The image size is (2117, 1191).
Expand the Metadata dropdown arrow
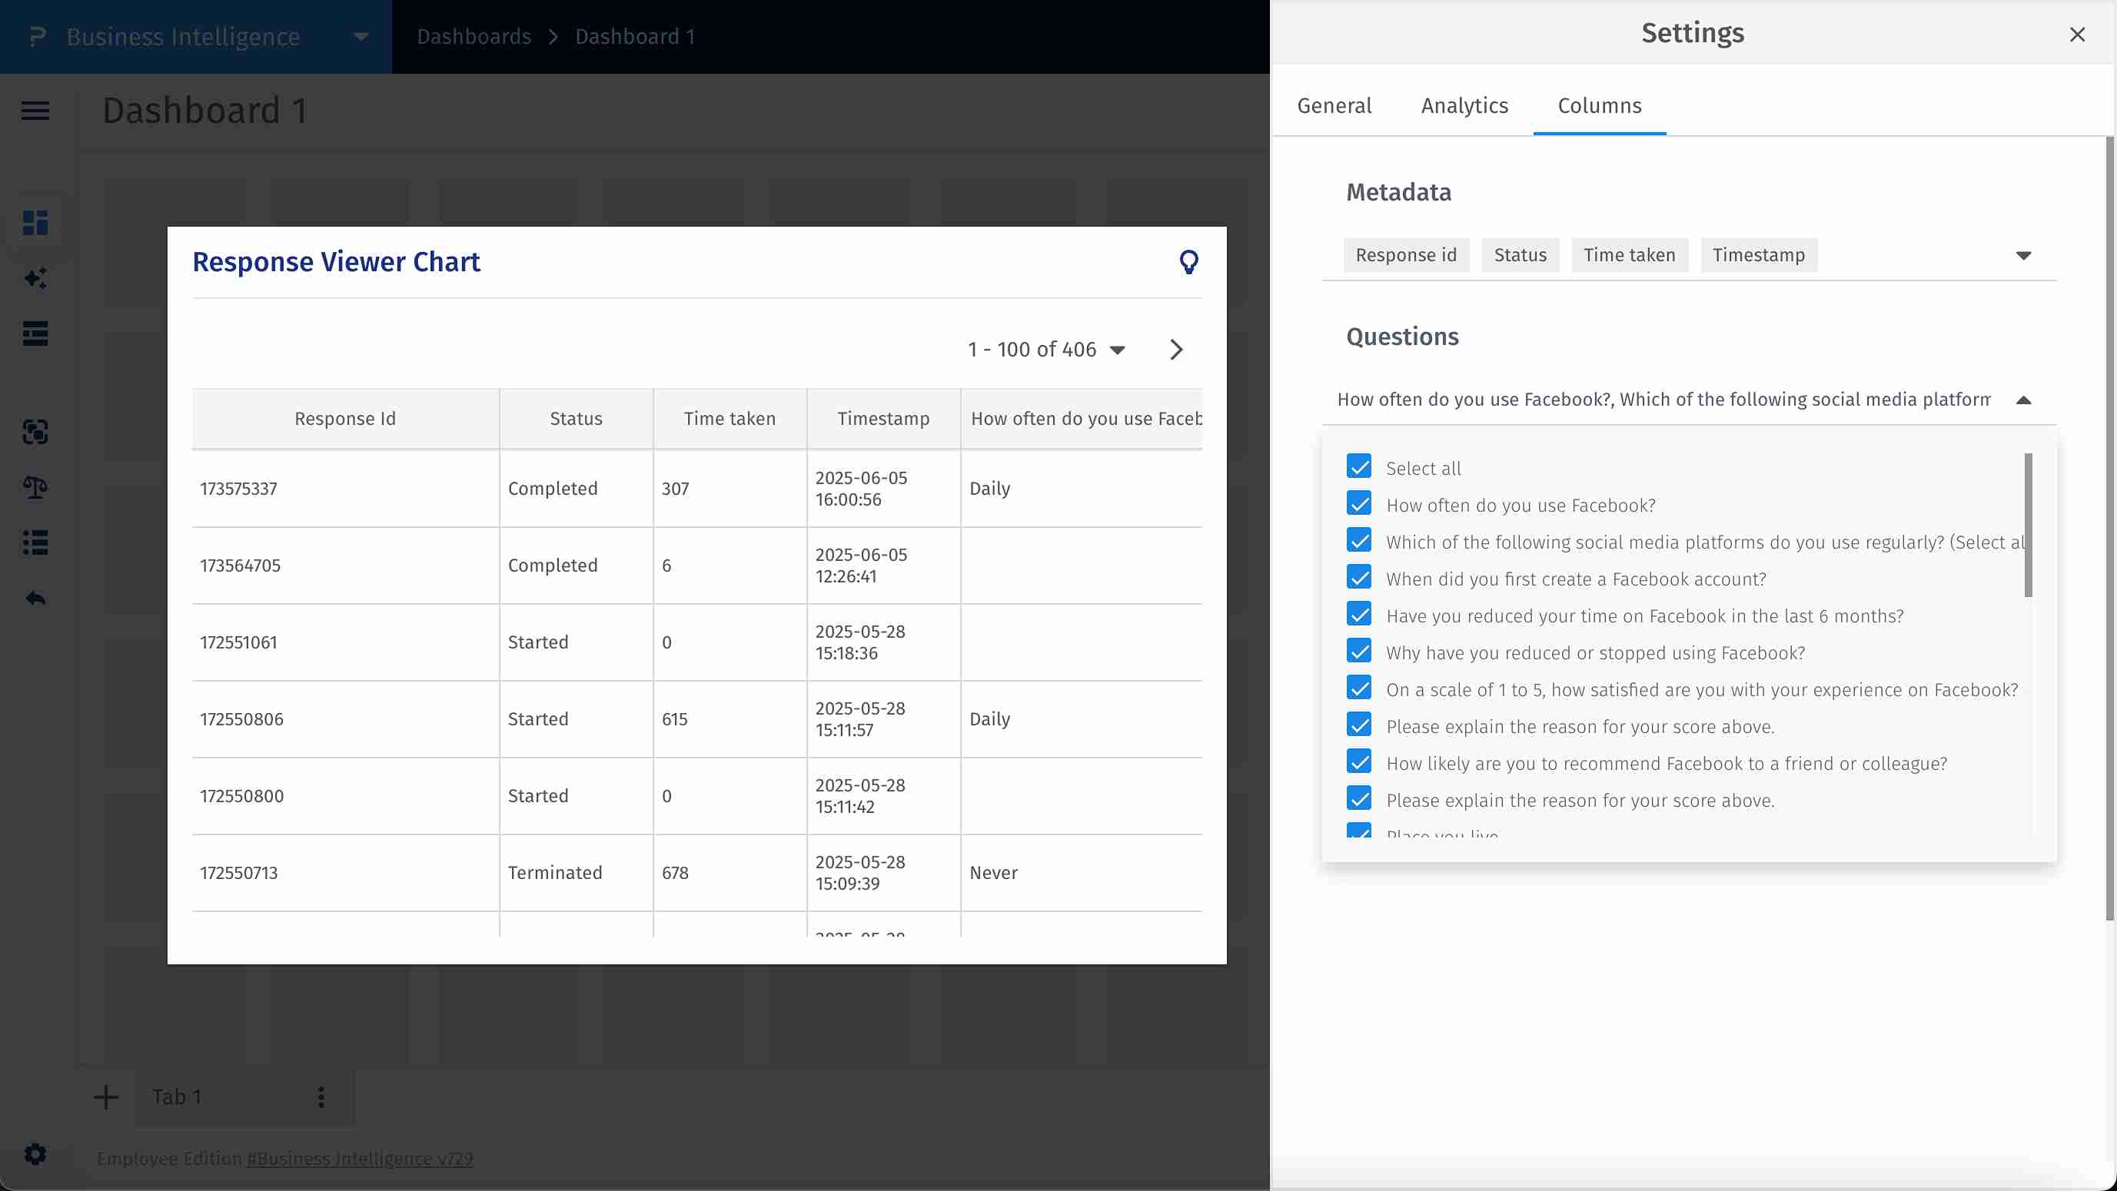(2023, 255)
